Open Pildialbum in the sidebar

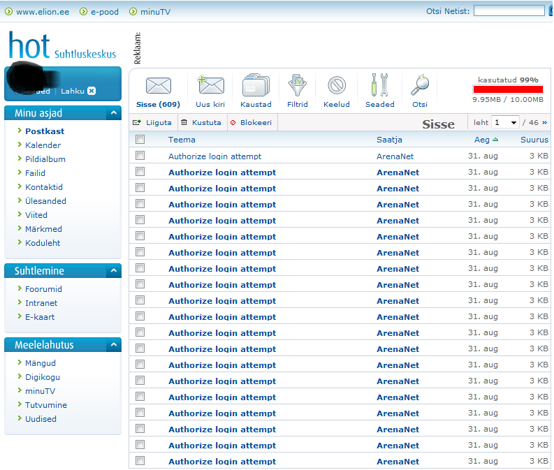click(45, 159)
